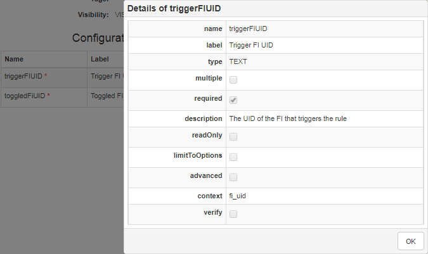
Task: Click the TEXT type value
Action: click(x=238, y=62)
